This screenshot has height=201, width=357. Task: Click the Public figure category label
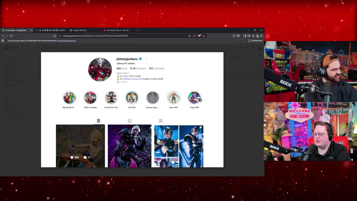(x=123, y=73)
